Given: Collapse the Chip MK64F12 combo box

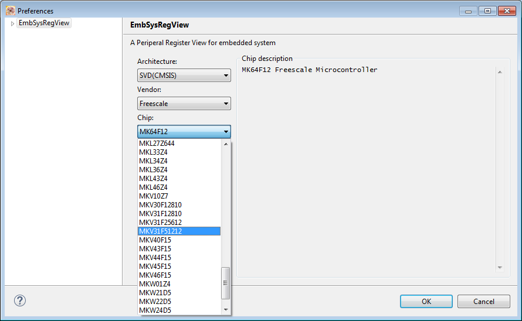Looking at the screenshot, I should point(184,132).
